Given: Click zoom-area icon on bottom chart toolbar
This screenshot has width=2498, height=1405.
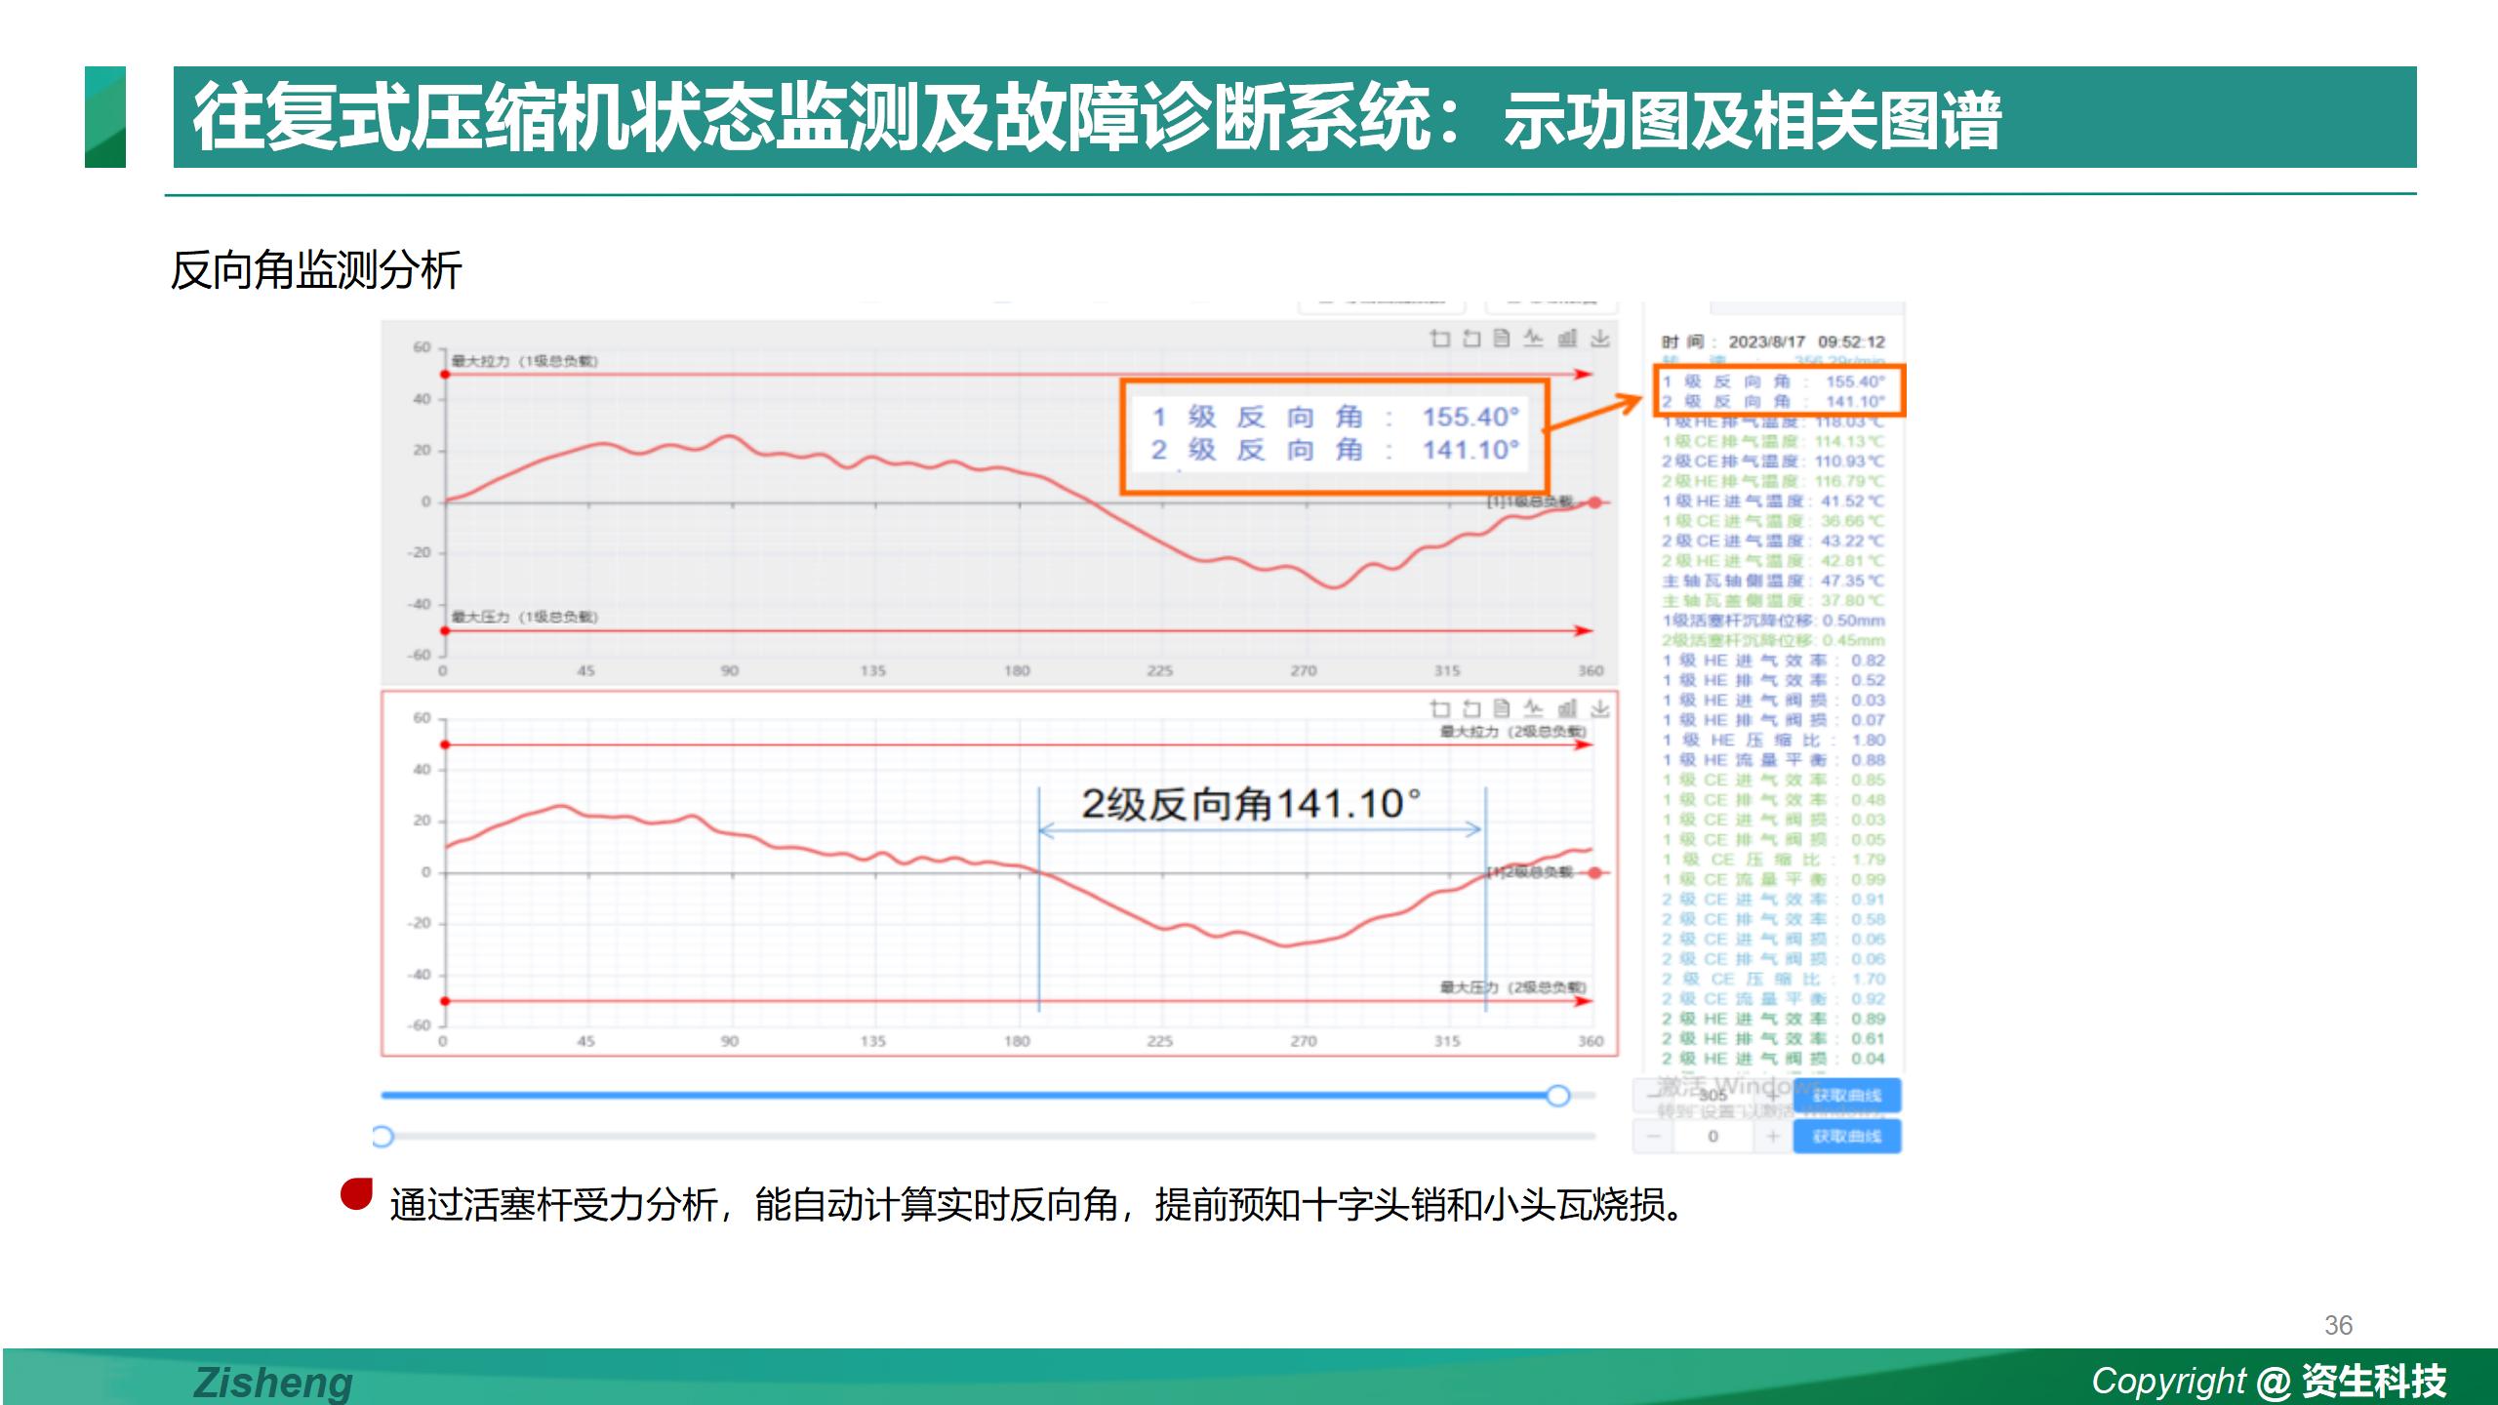Looking at the screenshot, I should [1439, 708].
